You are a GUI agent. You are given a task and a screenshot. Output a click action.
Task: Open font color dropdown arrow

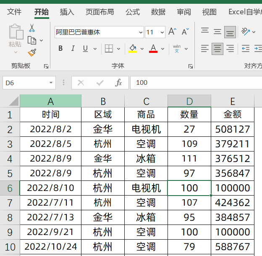pos(162,49)
